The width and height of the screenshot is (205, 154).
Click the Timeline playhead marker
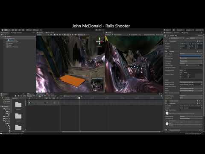(79, 98)
